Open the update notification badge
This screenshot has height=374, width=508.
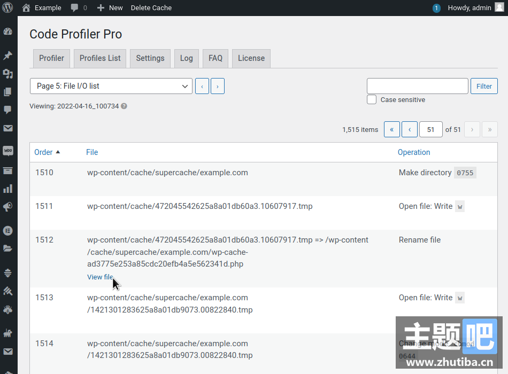(x=436, y=8)
